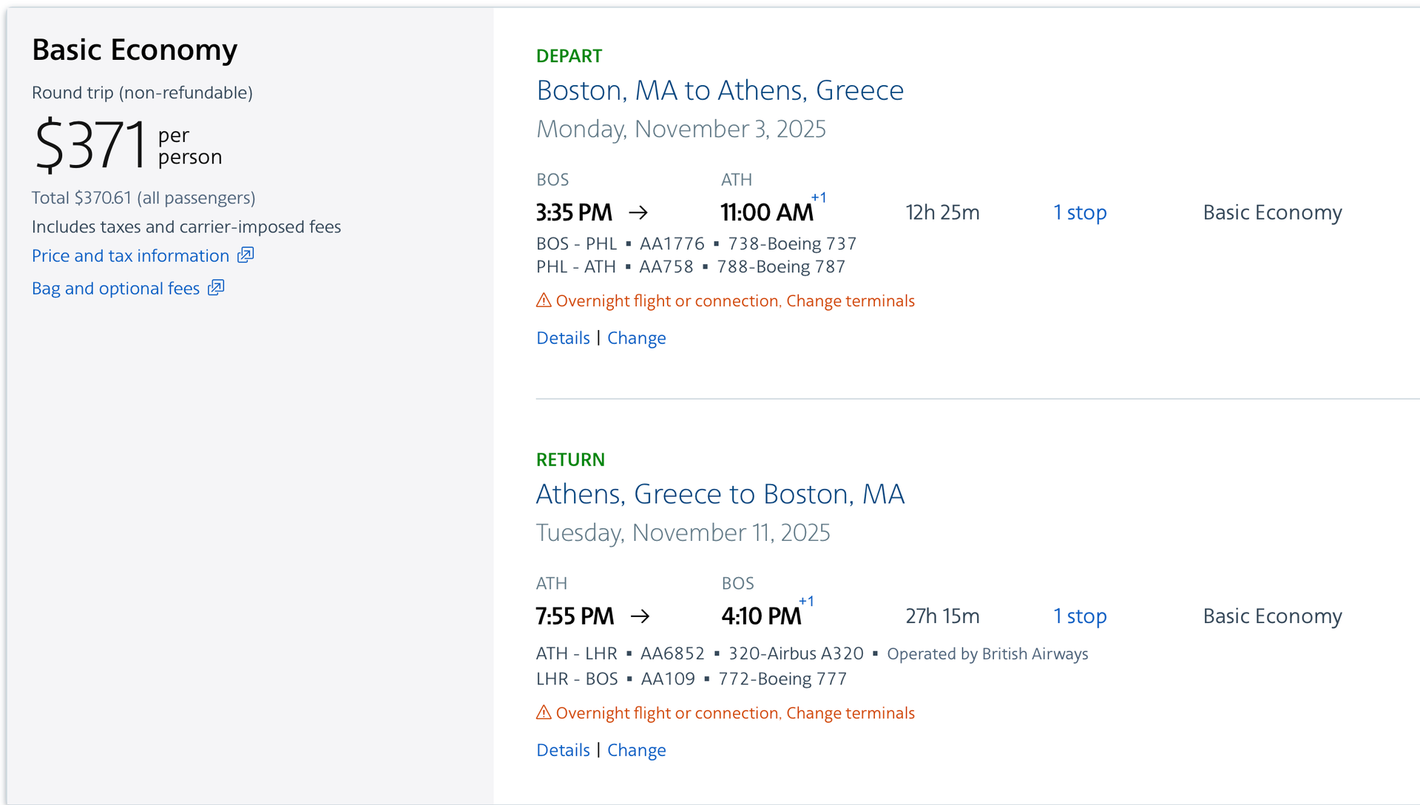
Task: Select the Athens, Greece to Boston, MA heading
Action: [720, 494]
